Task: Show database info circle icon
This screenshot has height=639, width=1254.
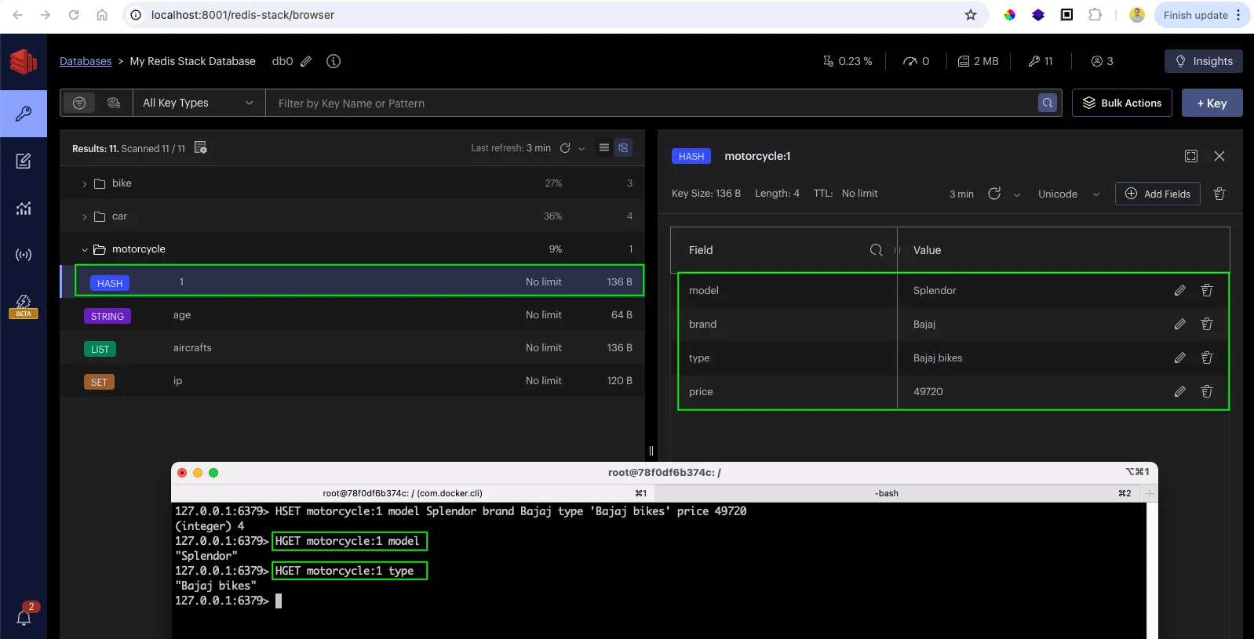Action: pyautogui.click(x=334, y=61)
